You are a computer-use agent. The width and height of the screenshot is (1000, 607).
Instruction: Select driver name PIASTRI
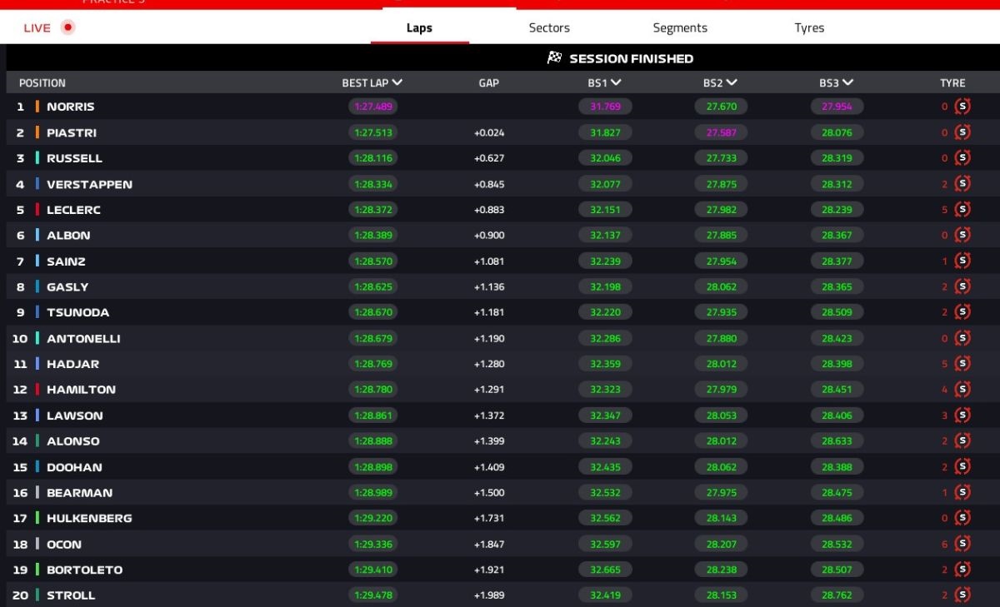pos(72,132)
